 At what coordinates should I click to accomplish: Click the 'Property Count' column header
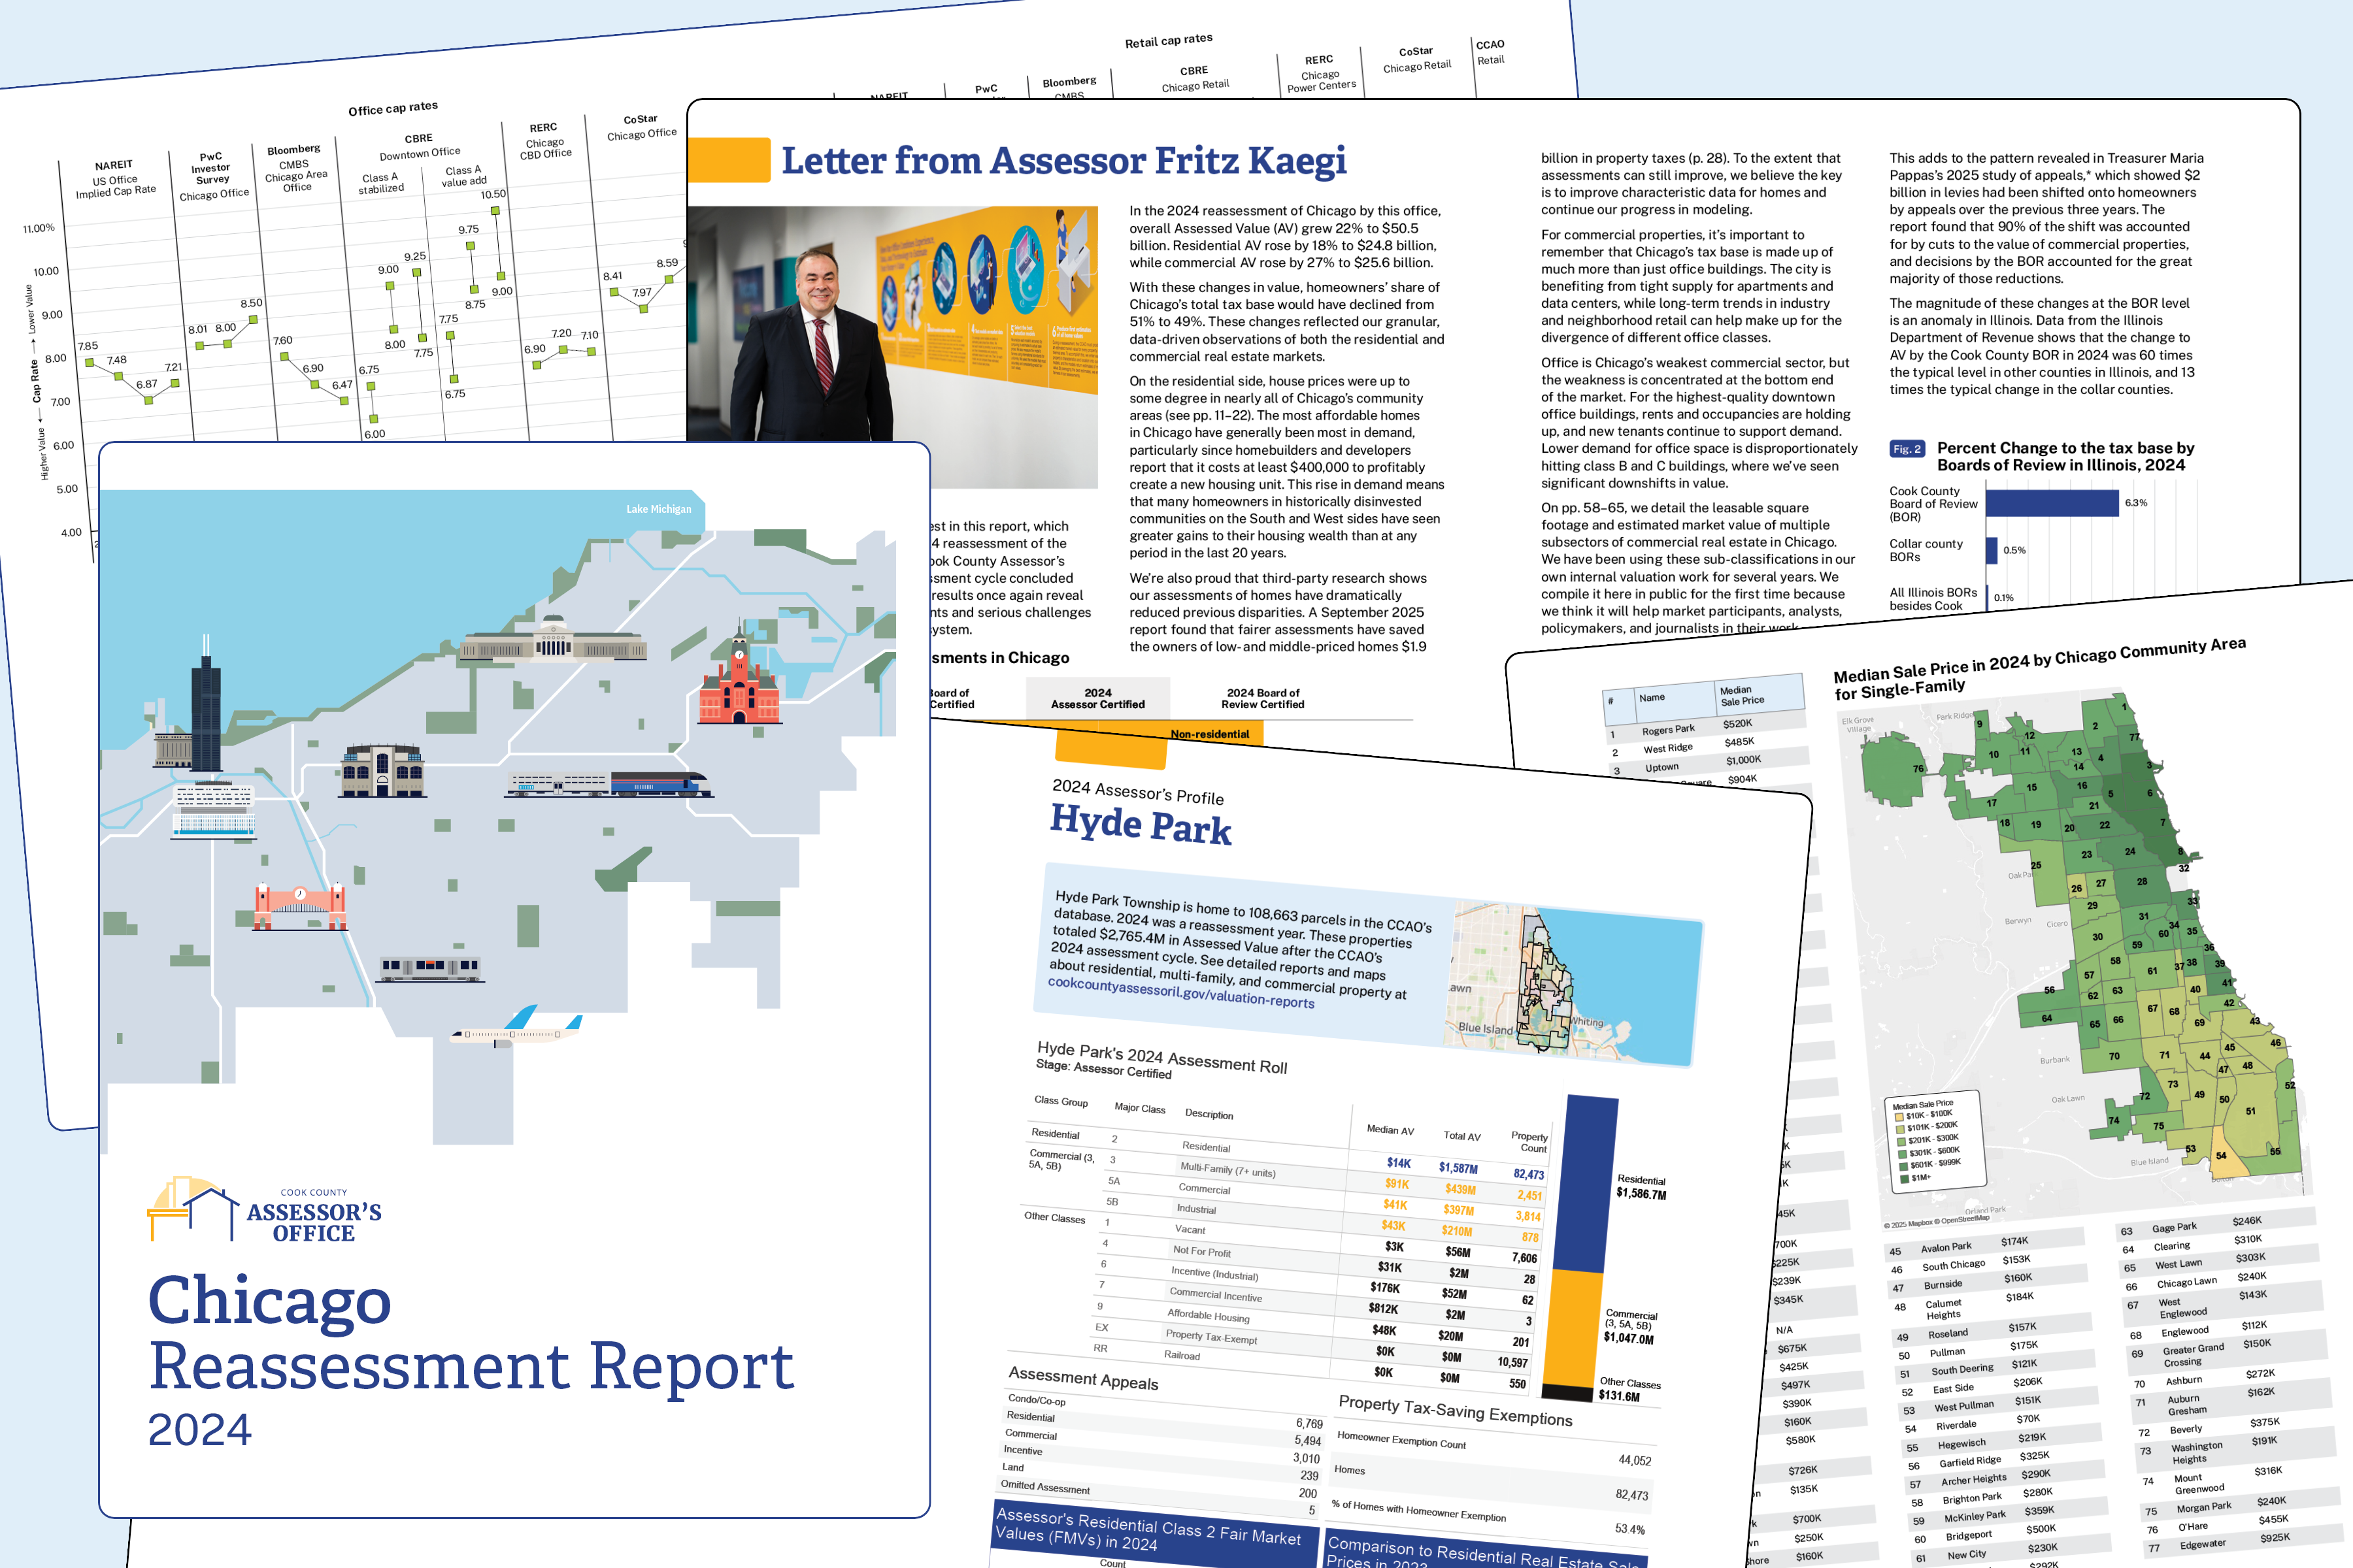click(x=1529, y=1142)
